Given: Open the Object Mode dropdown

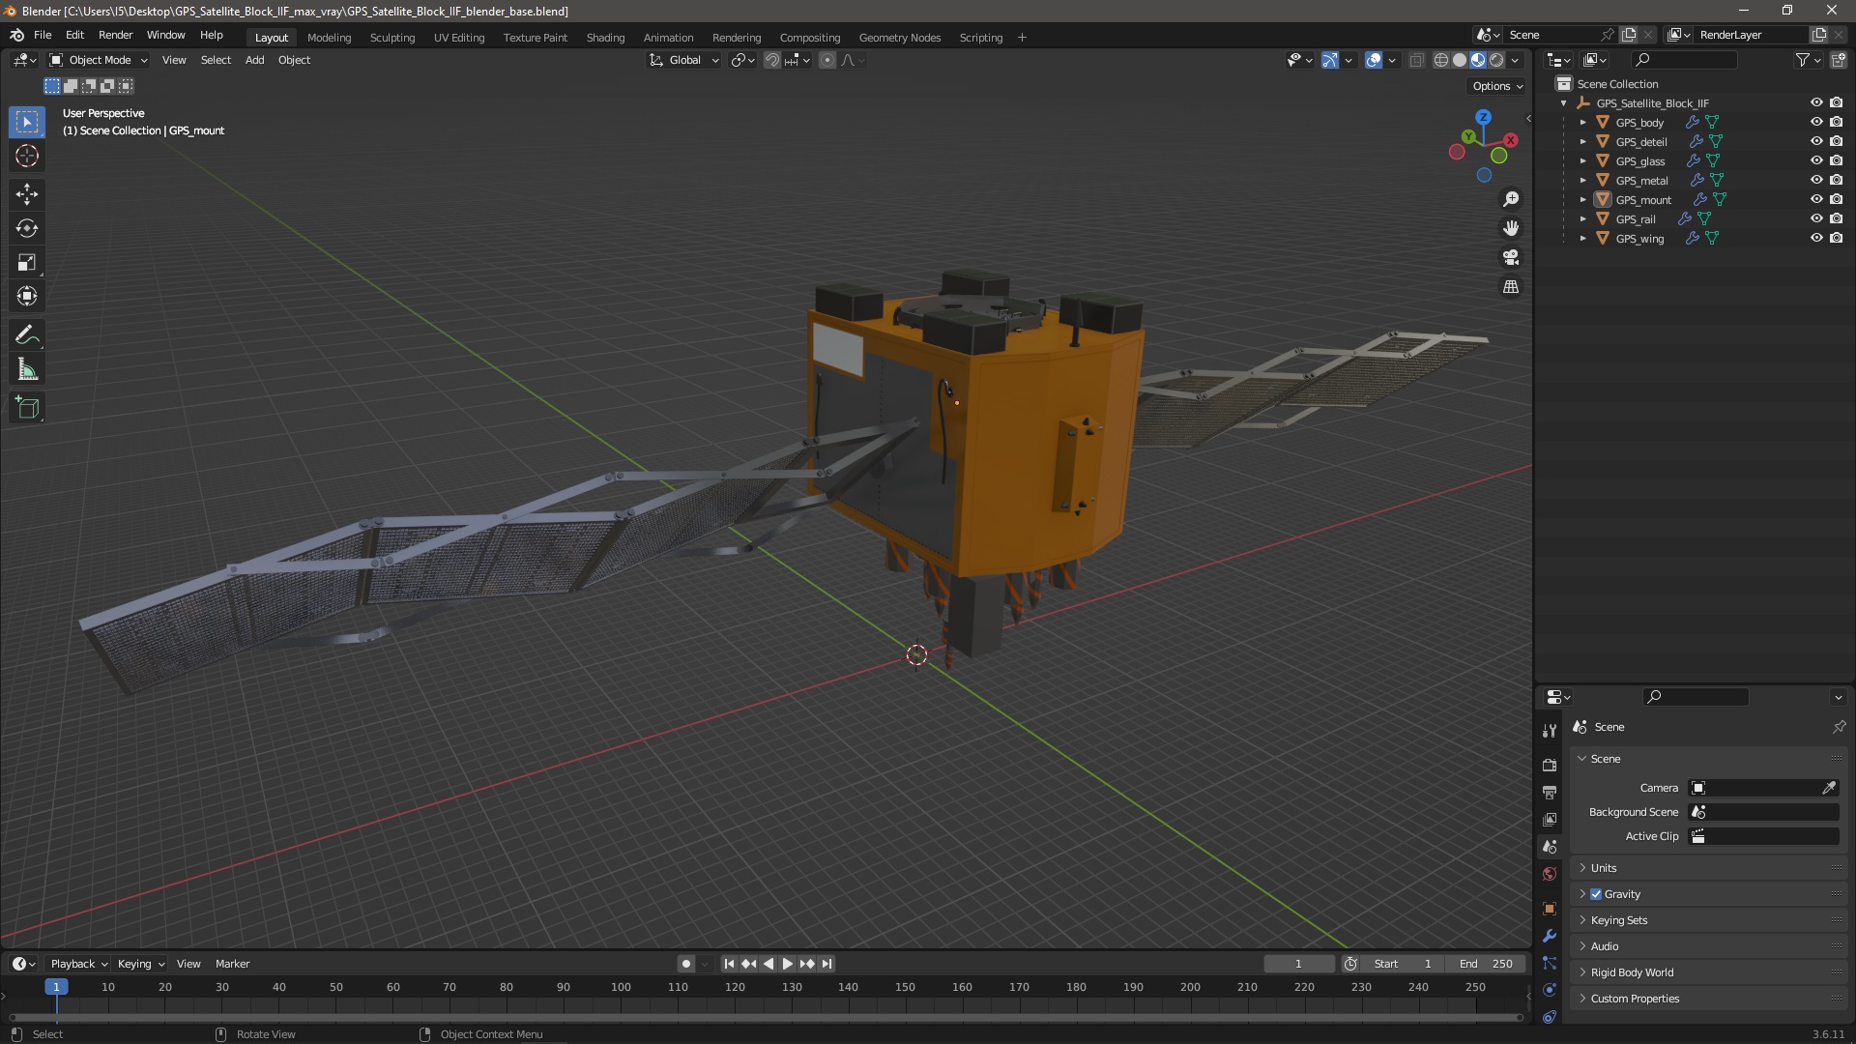Looking at the screenshot, I should [99, 60].
